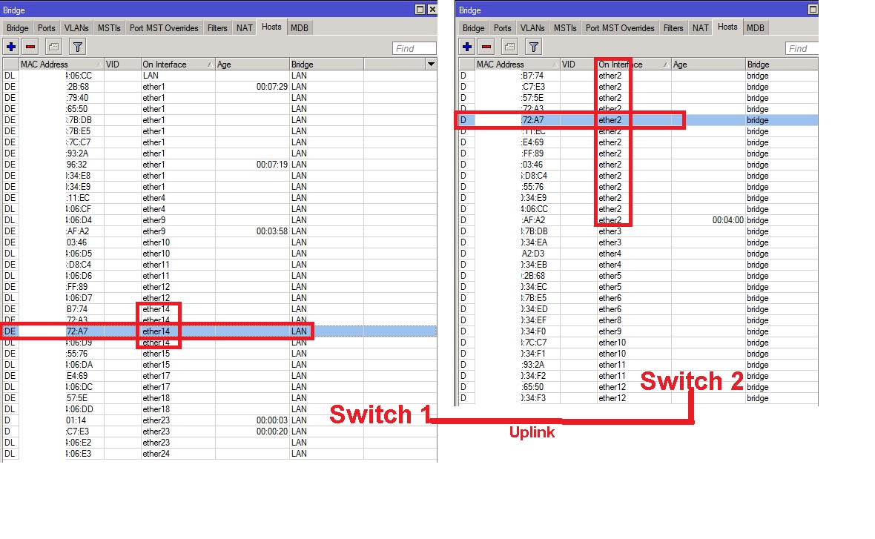Sort by Bridge column in left table
Image resolution: width=875 pixels, height=539 pixels.
pyautogui.click(x=326, y=65)
